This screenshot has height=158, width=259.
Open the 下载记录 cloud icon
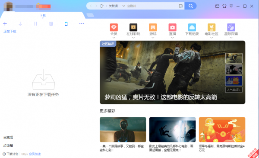(192, 27)
